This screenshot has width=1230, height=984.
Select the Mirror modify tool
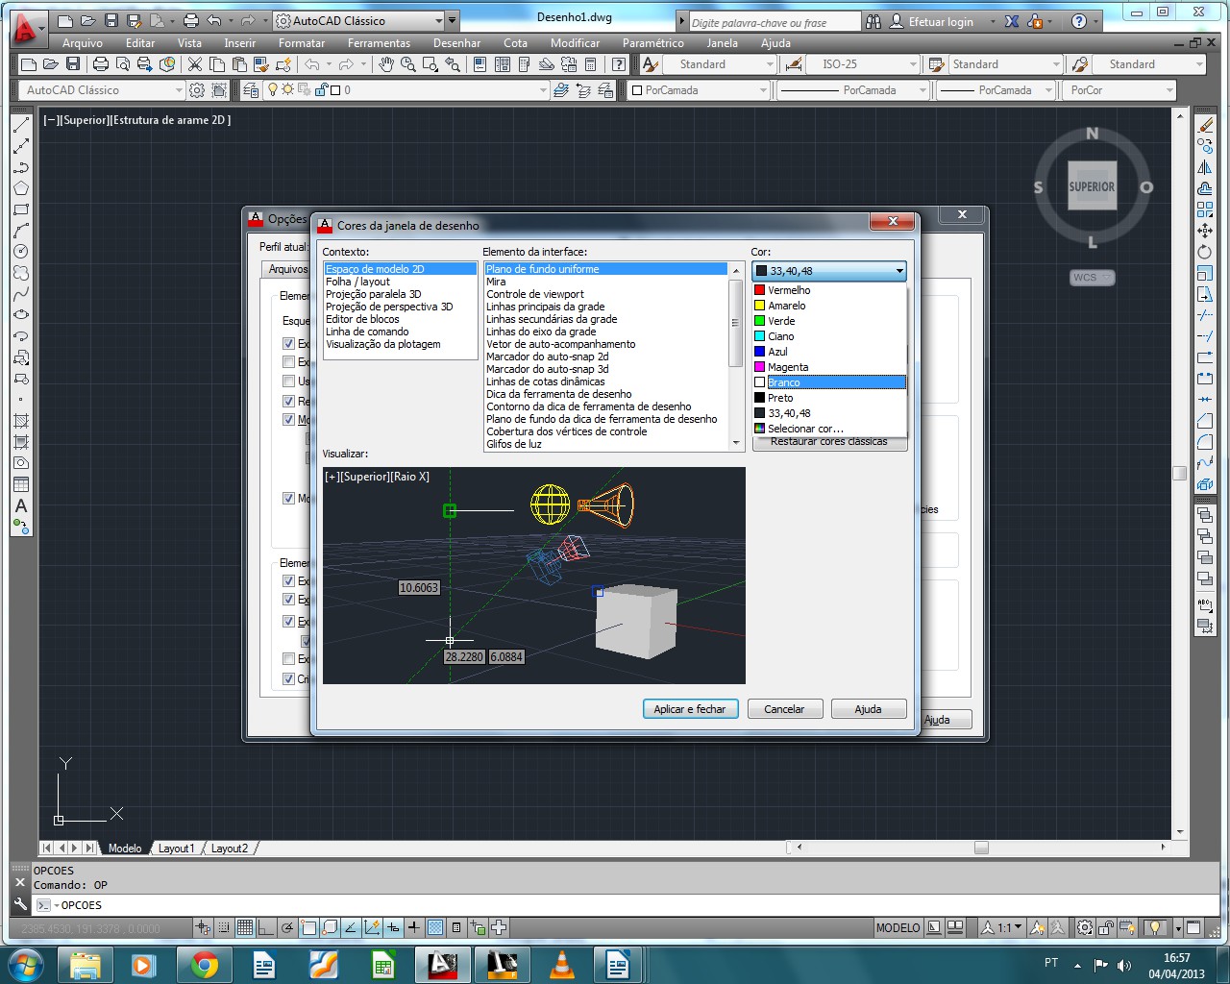pyautogui.click(x=1205, y=167)
